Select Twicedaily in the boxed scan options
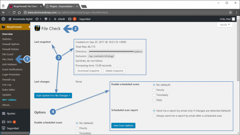The image size is (240, 135). click(x=154, y=95)
